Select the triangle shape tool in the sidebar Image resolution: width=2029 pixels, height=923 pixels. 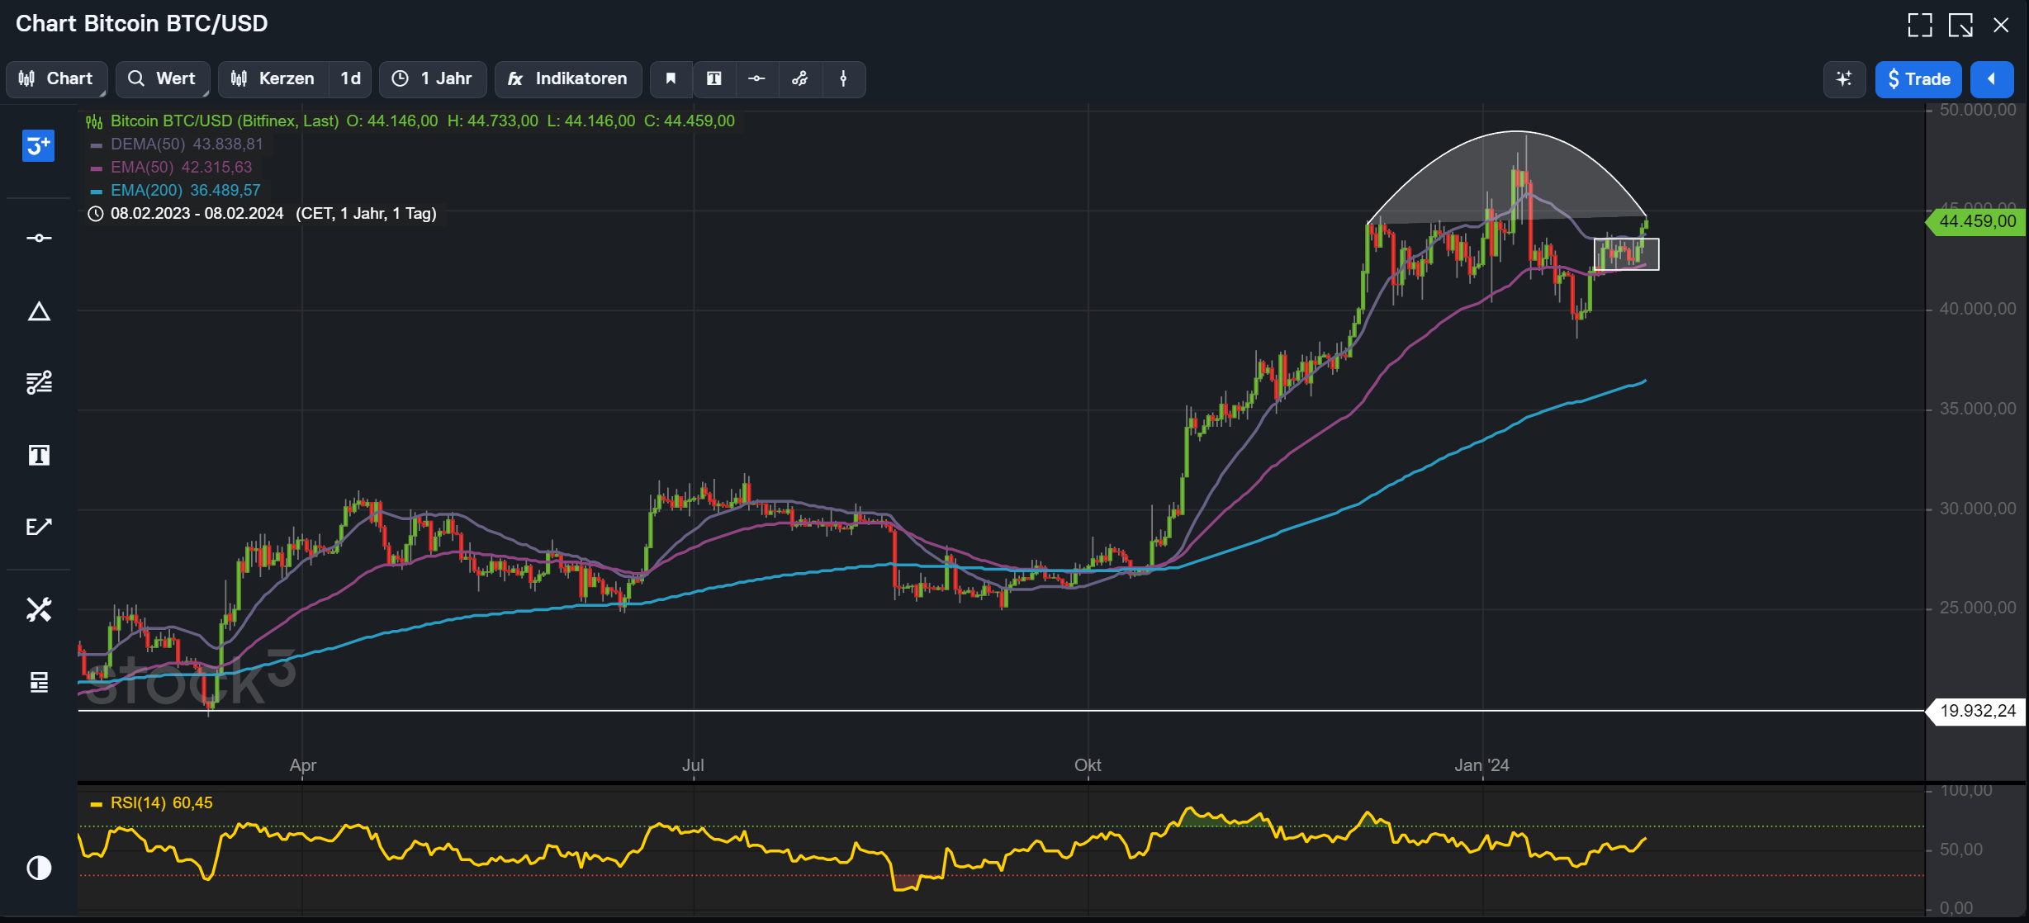click(x=39, y=311)
